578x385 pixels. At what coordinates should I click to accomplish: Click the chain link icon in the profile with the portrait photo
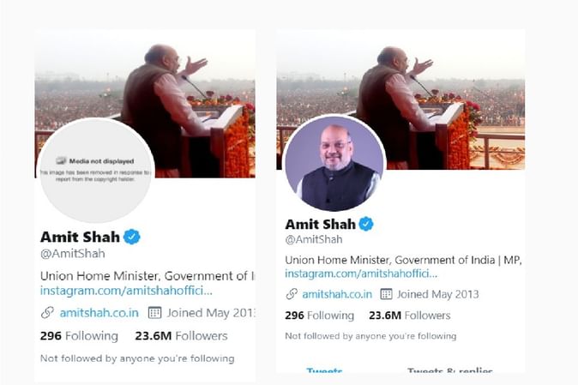(x=292, y=294)
